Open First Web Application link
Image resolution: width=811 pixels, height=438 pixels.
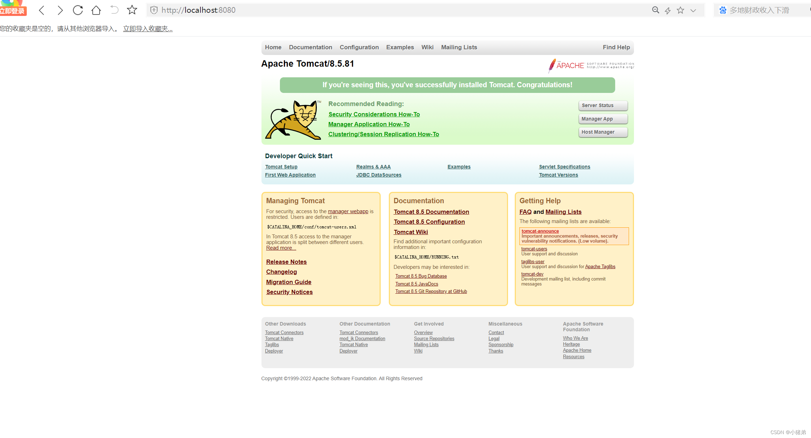[x=290, y=175]
